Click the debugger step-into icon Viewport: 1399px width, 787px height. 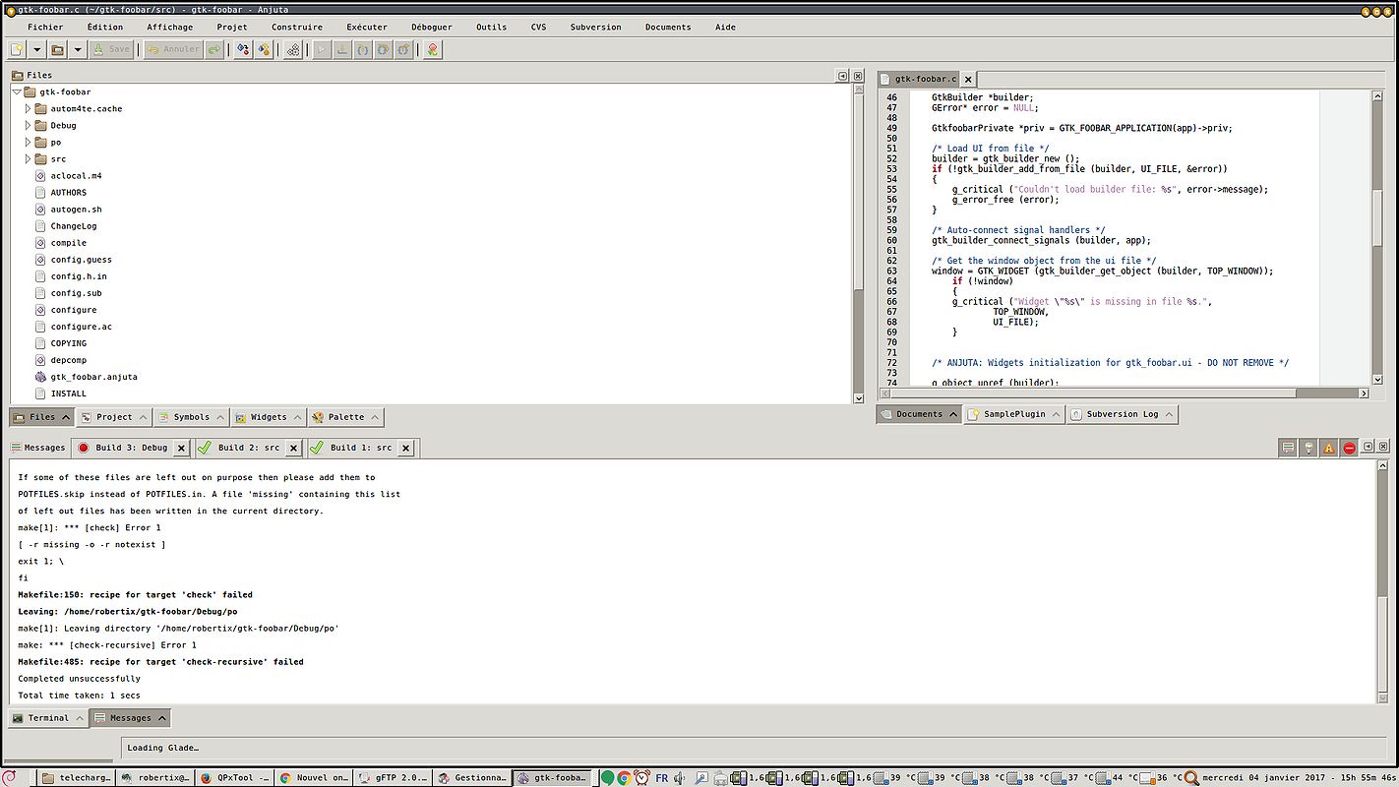(x=362, y=49)
